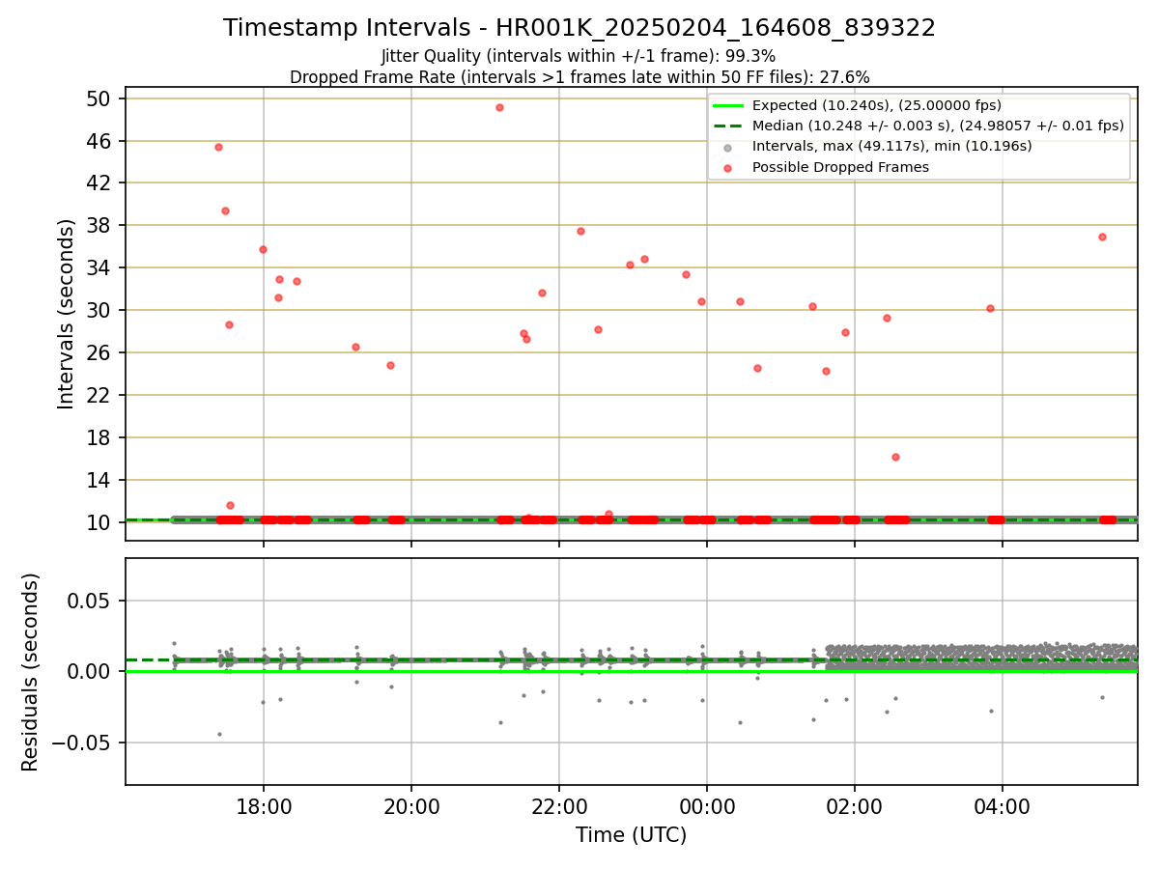Viewport: 1159px width, 869px height.
Task: Click the 'Dropped Frame Rate' 27.6% subtitle line
Action: pyautogui.click(x=579, y=77)
